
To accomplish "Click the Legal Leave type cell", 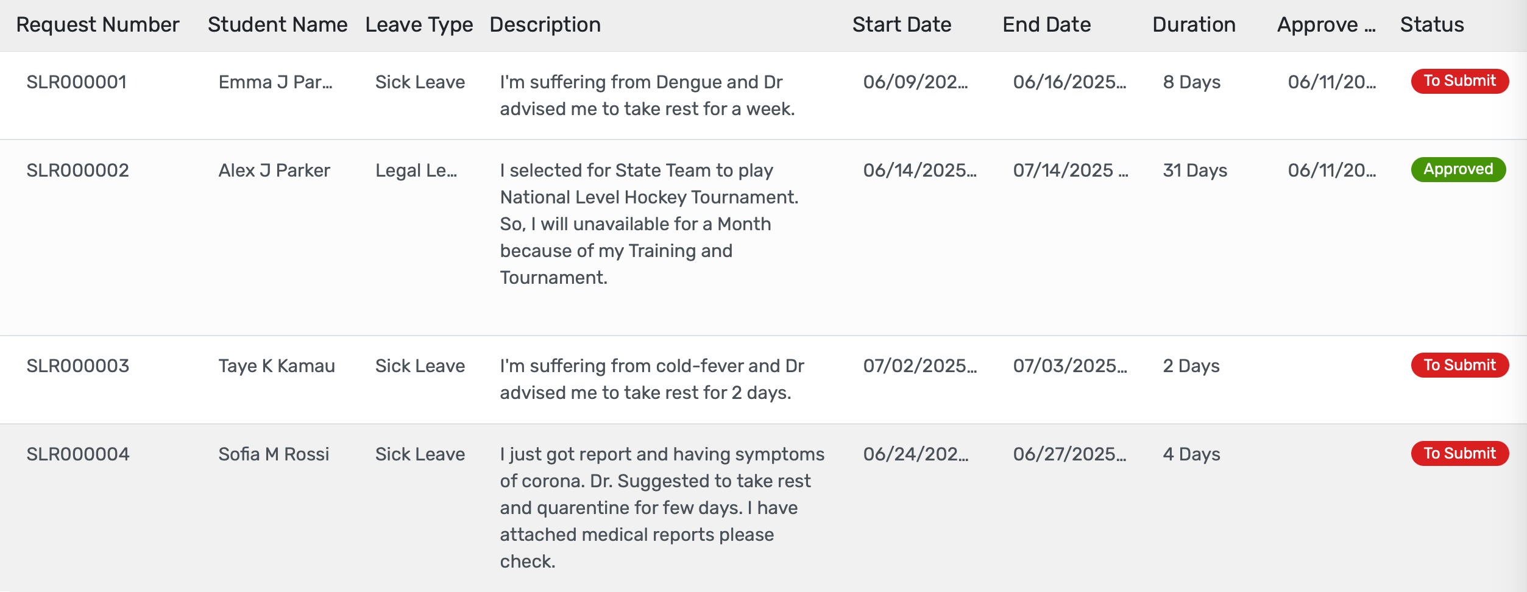I will [x=416, y=171].
